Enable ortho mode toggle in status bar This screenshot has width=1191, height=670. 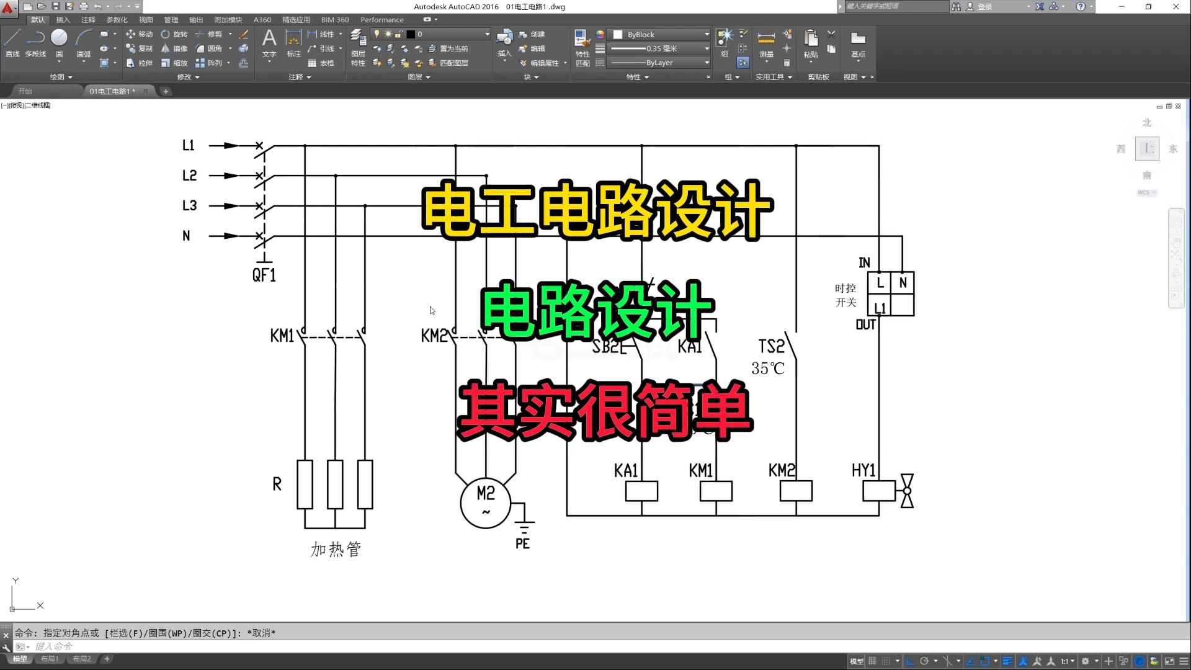[909, 659]
